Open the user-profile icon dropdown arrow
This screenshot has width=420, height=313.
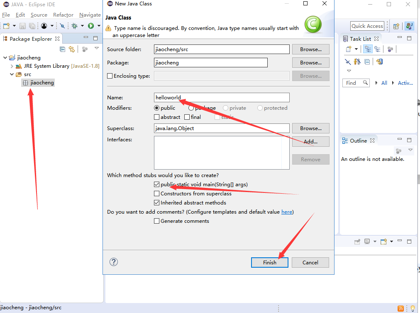52,26
